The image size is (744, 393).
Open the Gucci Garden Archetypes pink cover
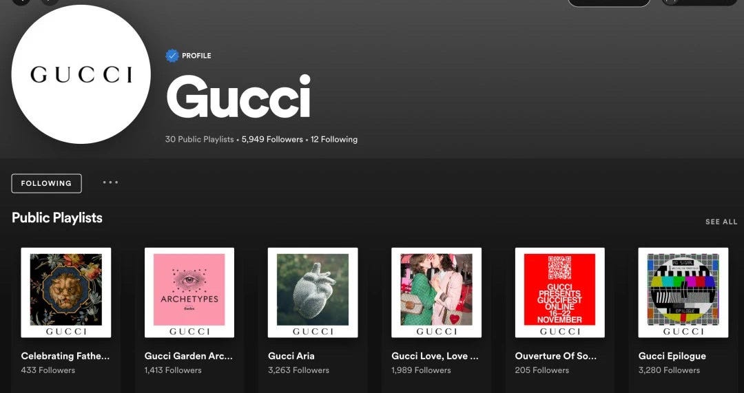(189, 293)
